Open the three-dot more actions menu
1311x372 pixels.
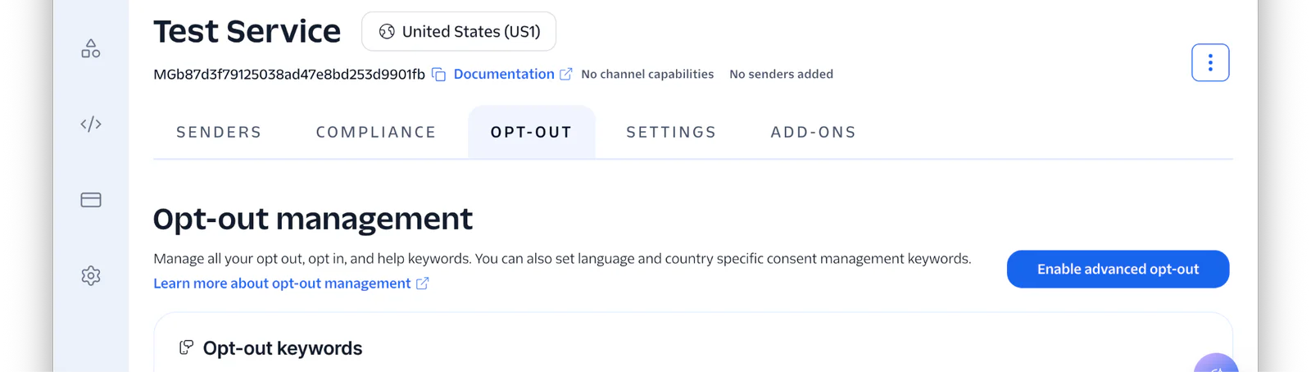click(1210, 62)
